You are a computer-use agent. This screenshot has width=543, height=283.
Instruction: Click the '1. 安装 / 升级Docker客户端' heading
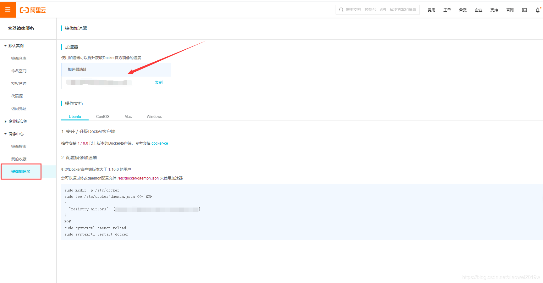click(88, 131)
